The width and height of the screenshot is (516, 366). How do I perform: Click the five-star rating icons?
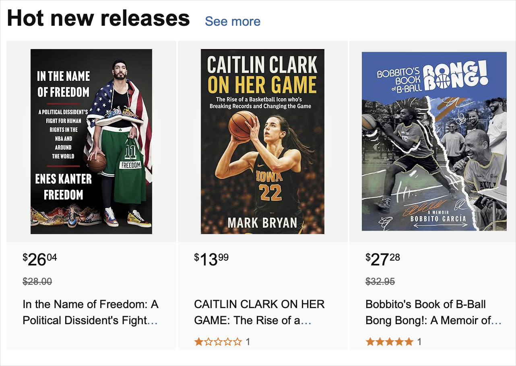[x=389, y=342]
